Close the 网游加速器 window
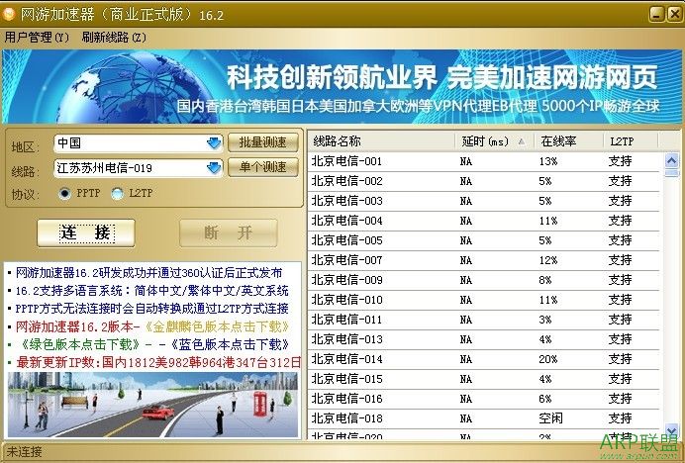This screenshot has width=685, height=463. (x=673, y=13)
